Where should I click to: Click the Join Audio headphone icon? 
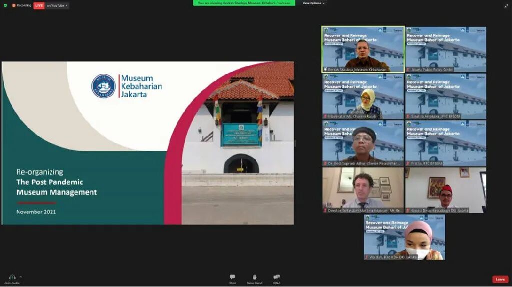tap(12, 278)
